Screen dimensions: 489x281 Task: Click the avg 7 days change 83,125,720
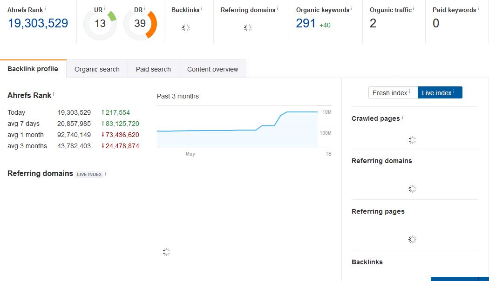pos(120,124)
